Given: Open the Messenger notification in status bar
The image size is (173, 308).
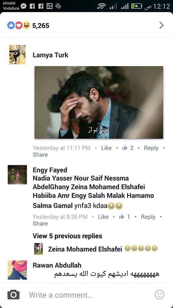Looking at the screenshot, I should 23,7.
